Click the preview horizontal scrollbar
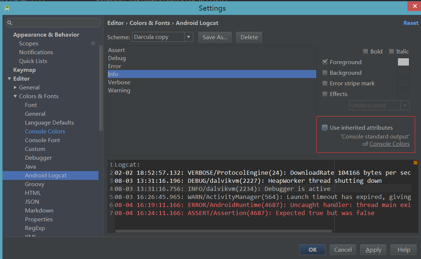Image resolution: width=421 pixels, height=259 pixels. 223,231
